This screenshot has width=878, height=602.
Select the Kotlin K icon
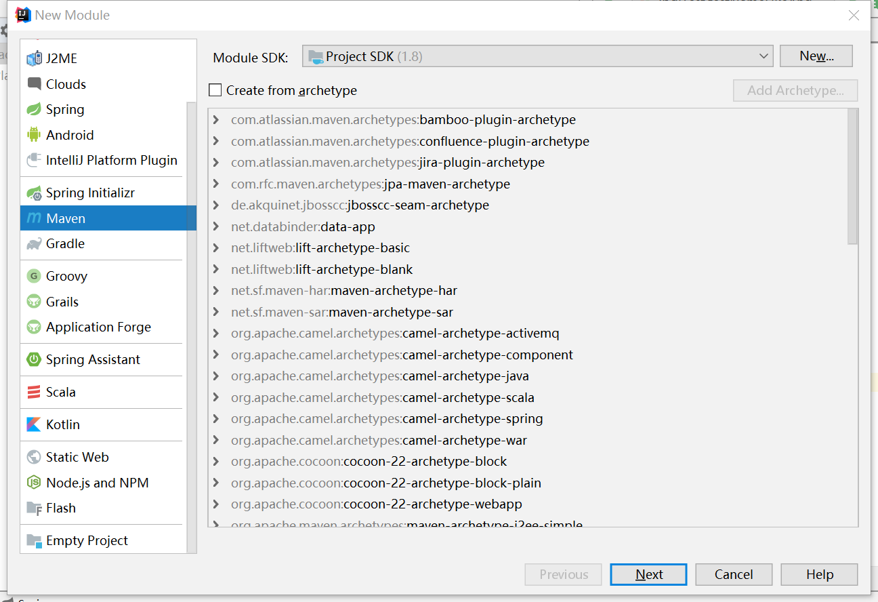coord(34,424)
